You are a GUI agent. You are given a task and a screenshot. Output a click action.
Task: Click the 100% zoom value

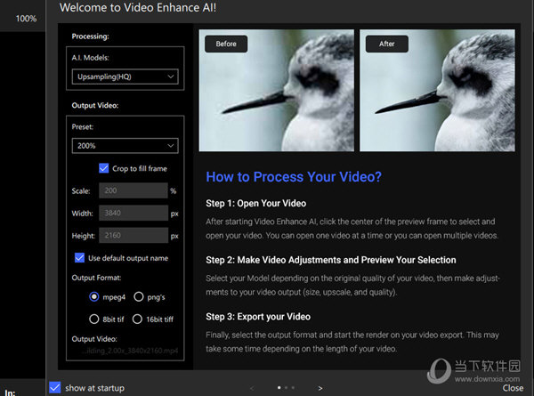pyautogui.click(x=26, y=19)
